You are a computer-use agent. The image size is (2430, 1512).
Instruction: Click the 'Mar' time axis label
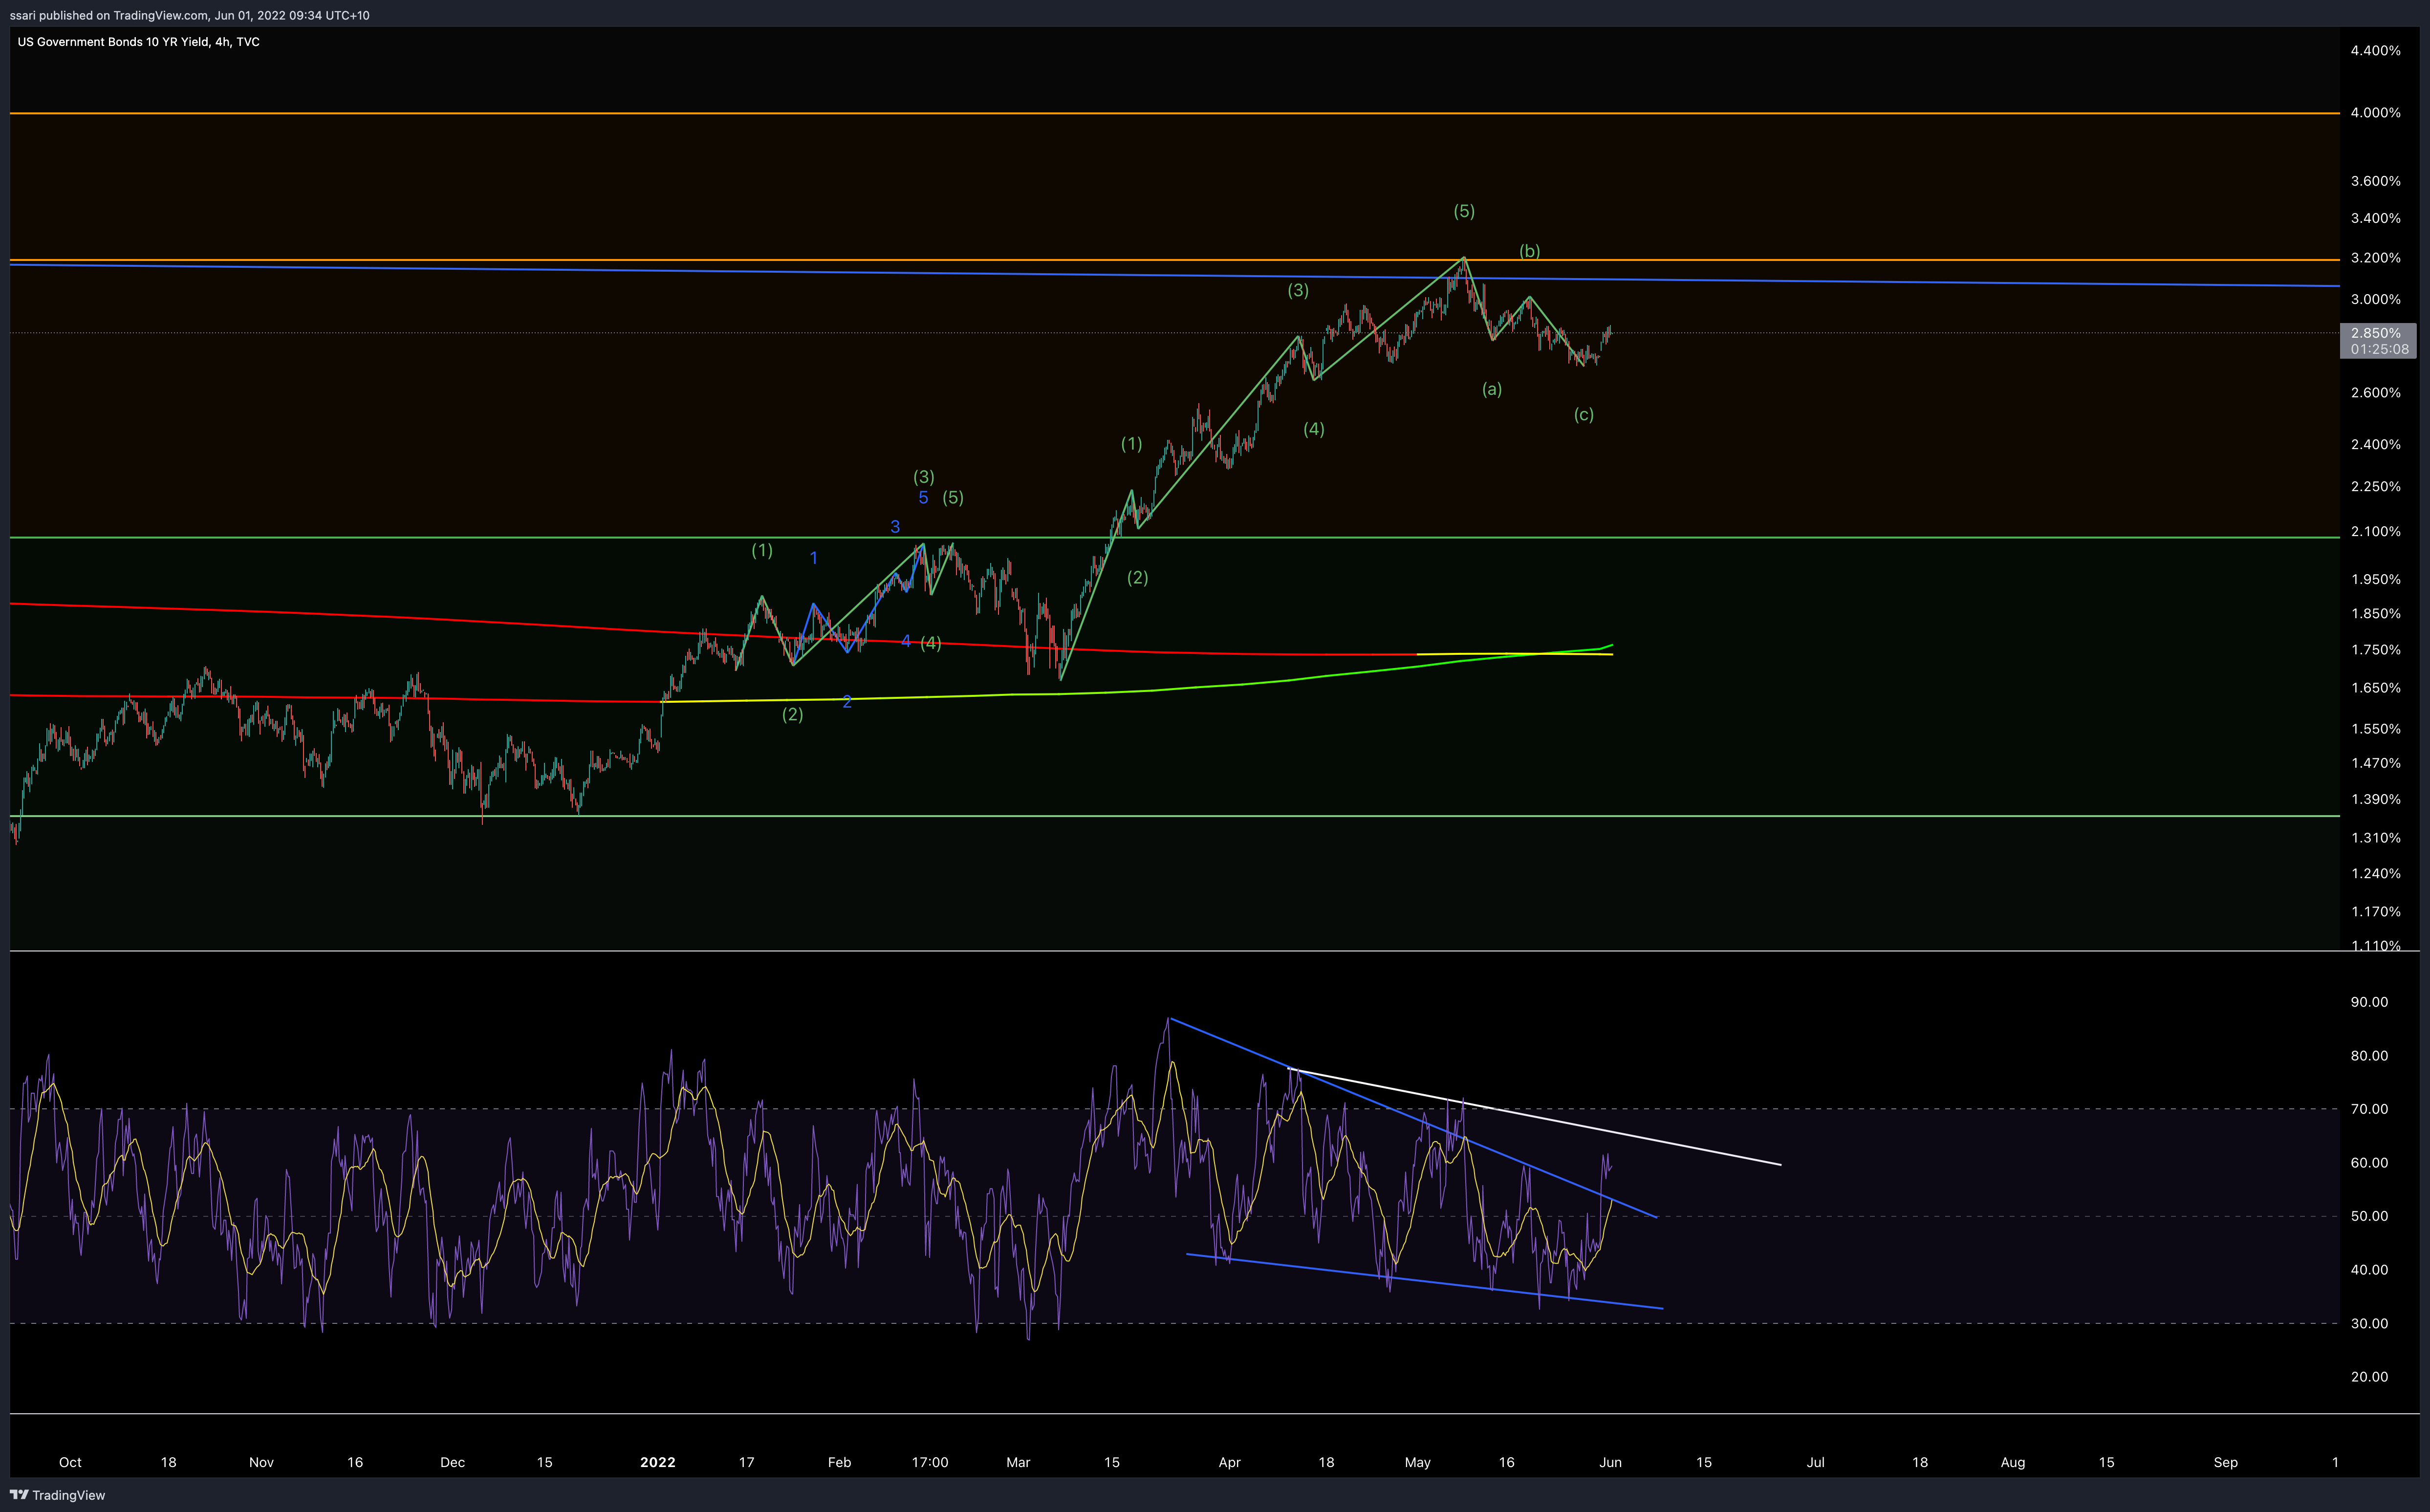pos(1018,1462)
